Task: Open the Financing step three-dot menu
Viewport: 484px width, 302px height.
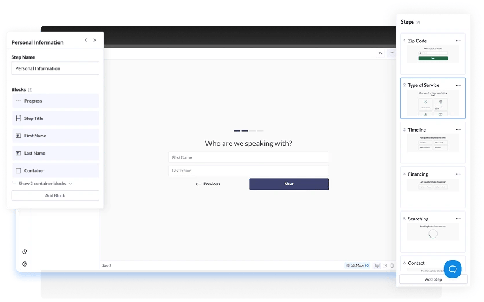Action: coord(458,174)
